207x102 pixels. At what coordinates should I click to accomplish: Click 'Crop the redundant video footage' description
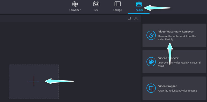pyautogui.click(x=178, y=91)
